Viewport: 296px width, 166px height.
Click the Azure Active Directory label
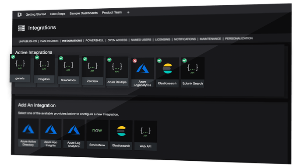[x=28, y=143]
